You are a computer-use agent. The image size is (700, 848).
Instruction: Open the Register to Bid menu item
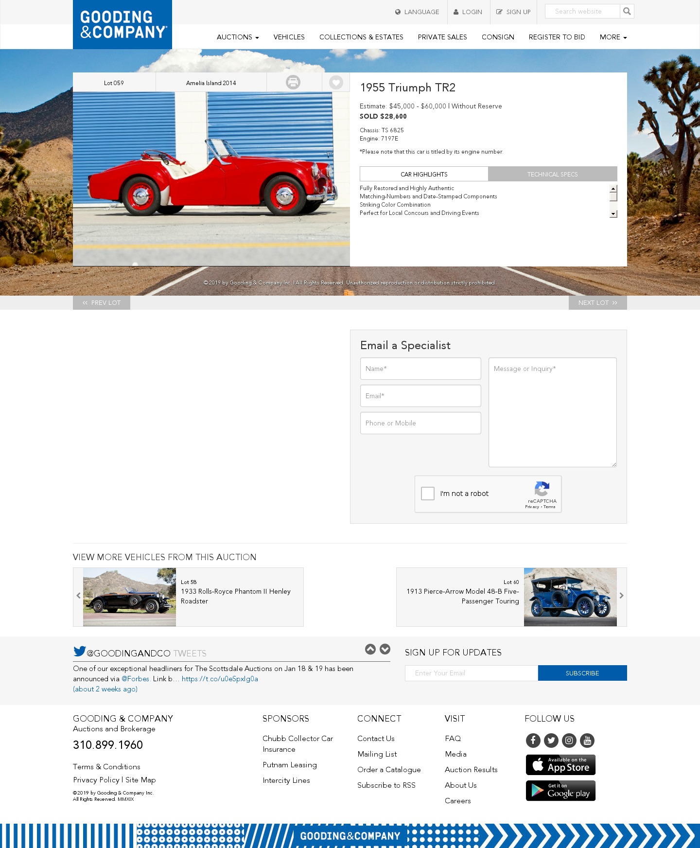click(557, 37)
